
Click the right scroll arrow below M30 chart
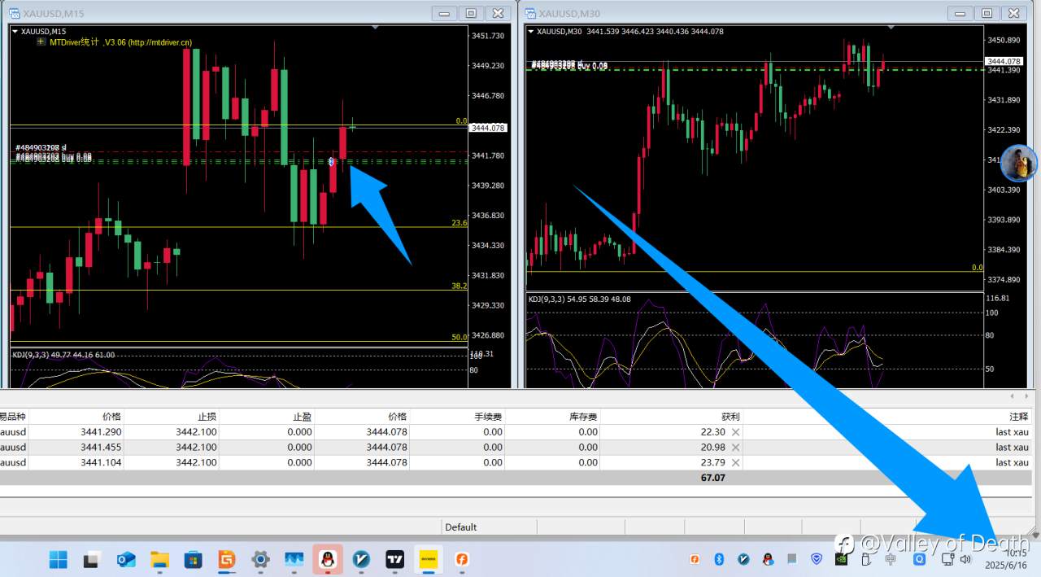coord(1025,396)
